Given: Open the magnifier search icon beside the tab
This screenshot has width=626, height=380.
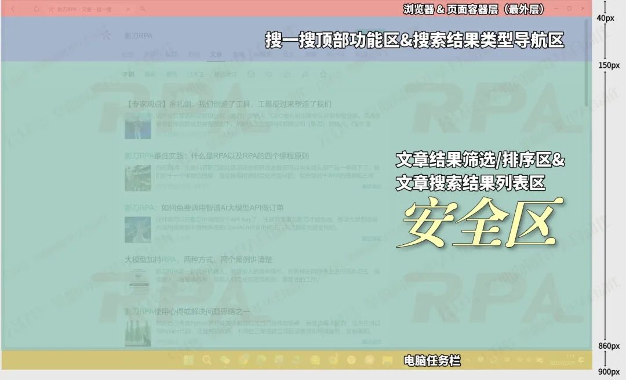Looking at the screenshot, I should click(143, 9).
